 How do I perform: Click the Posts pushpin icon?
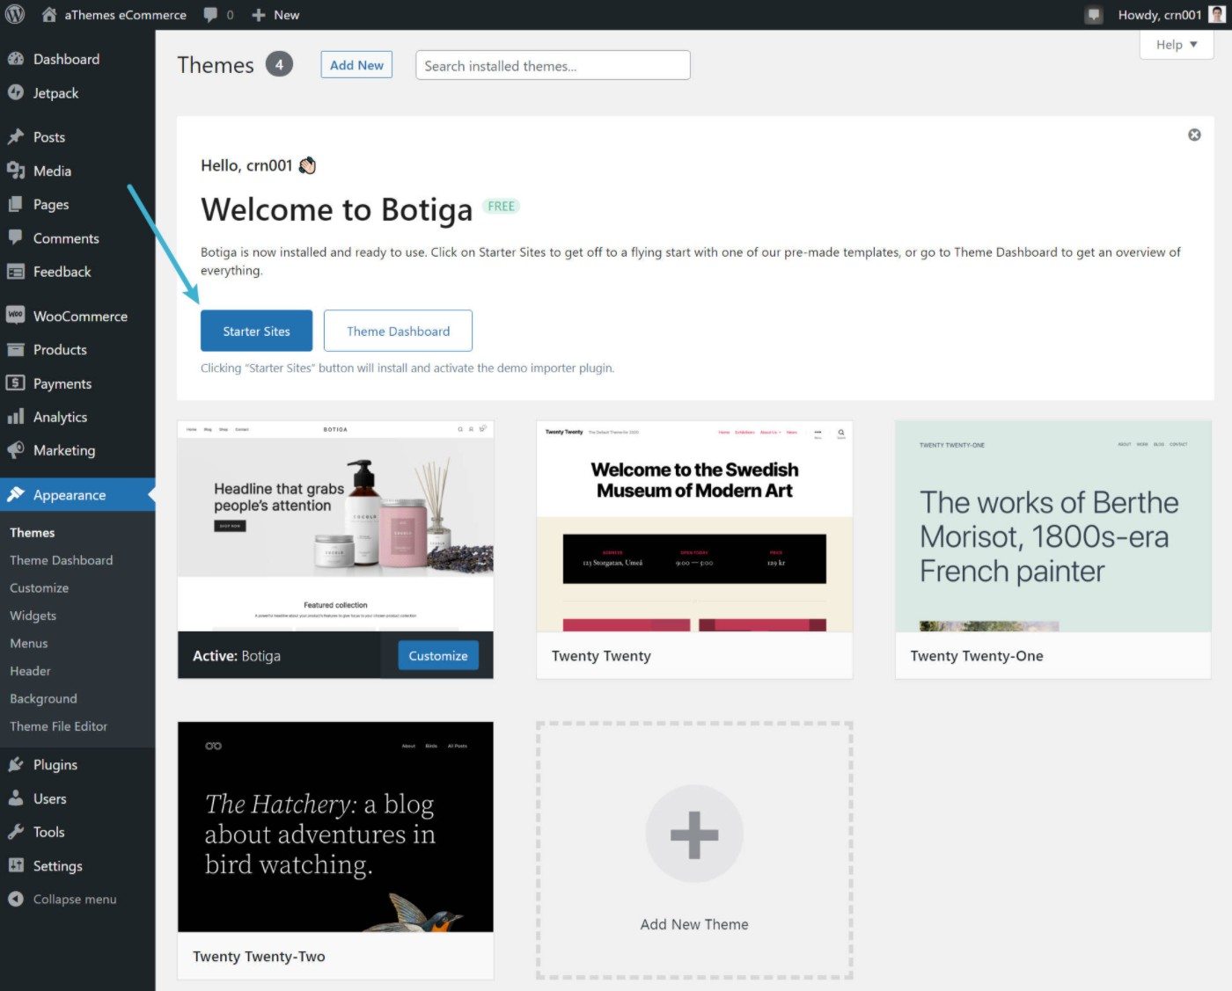tap(16, 137)
